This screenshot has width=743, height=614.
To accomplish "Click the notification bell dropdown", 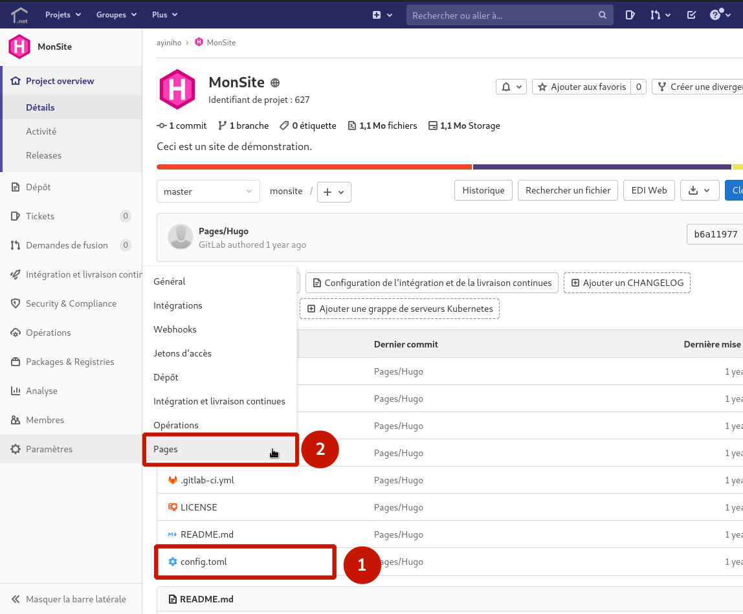I will [511, 87].
